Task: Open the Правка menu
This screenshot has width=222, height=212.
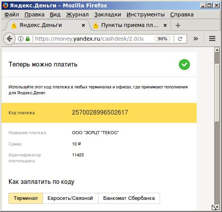Action: click(x=34, y=14)
